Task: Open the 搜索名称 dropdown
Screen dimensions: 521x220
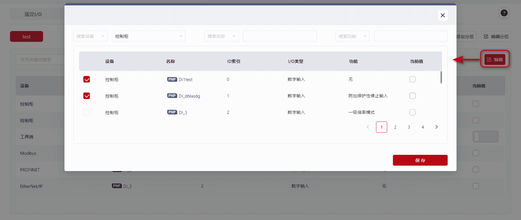Action: [221, 36]
